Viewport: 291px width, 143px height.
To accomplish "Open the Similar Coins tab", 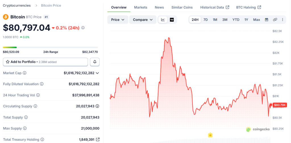I will [x=182, y=7].
